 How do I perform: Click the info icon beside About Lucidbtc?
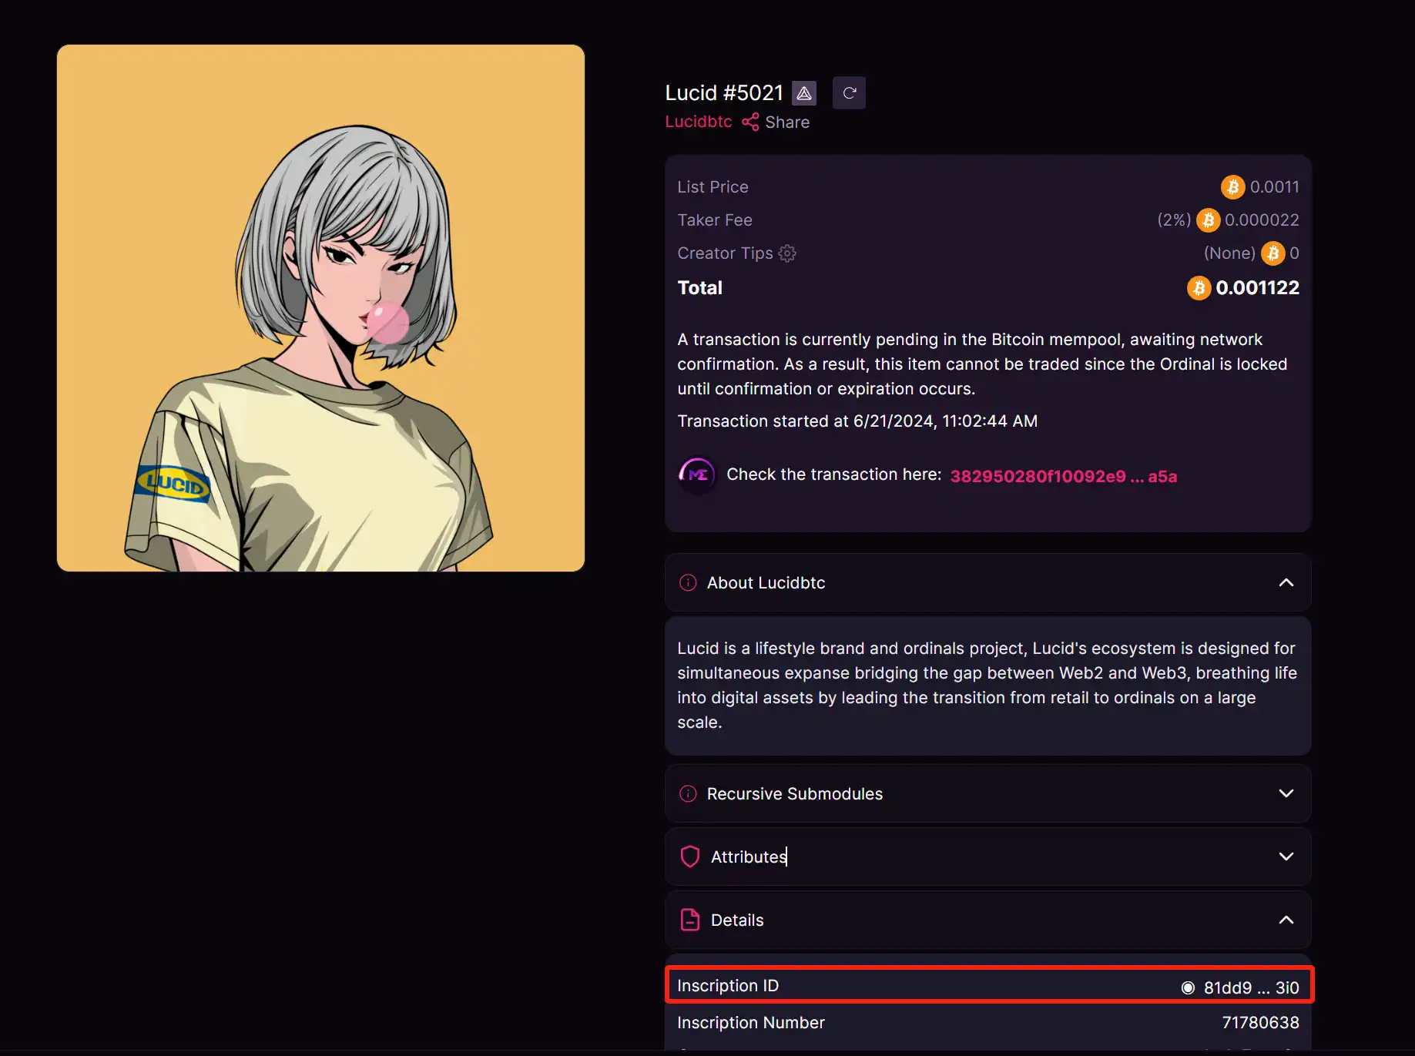pos(688,583)
